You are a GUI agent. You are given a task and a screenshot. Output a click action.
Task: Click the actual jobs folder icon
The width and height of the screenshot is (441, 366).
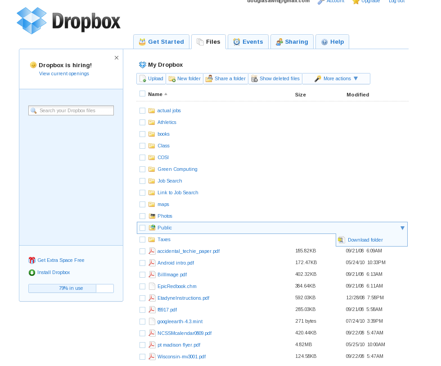(x=152, y=111)
